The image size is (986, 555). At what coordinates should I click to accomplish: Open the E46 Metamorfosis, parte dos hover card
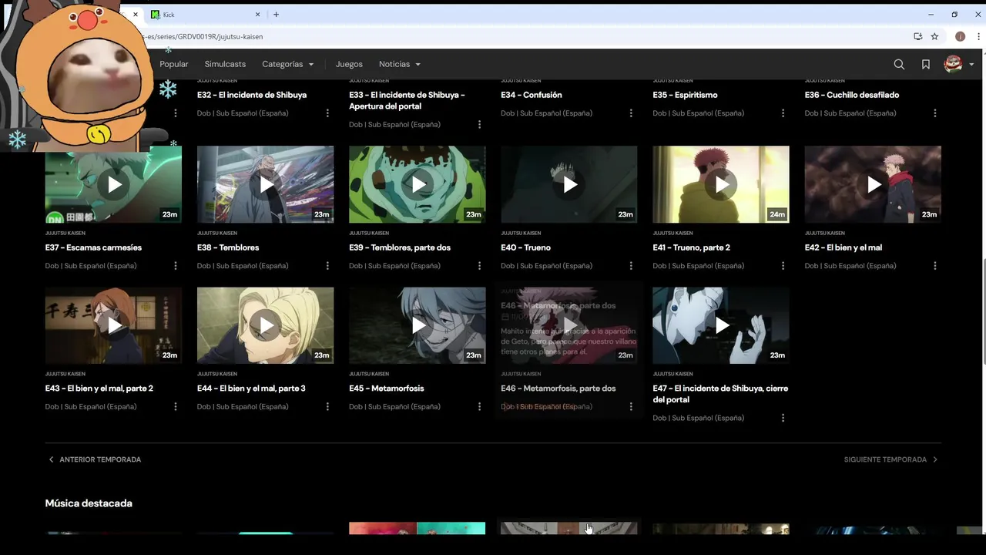pos(569,350)
